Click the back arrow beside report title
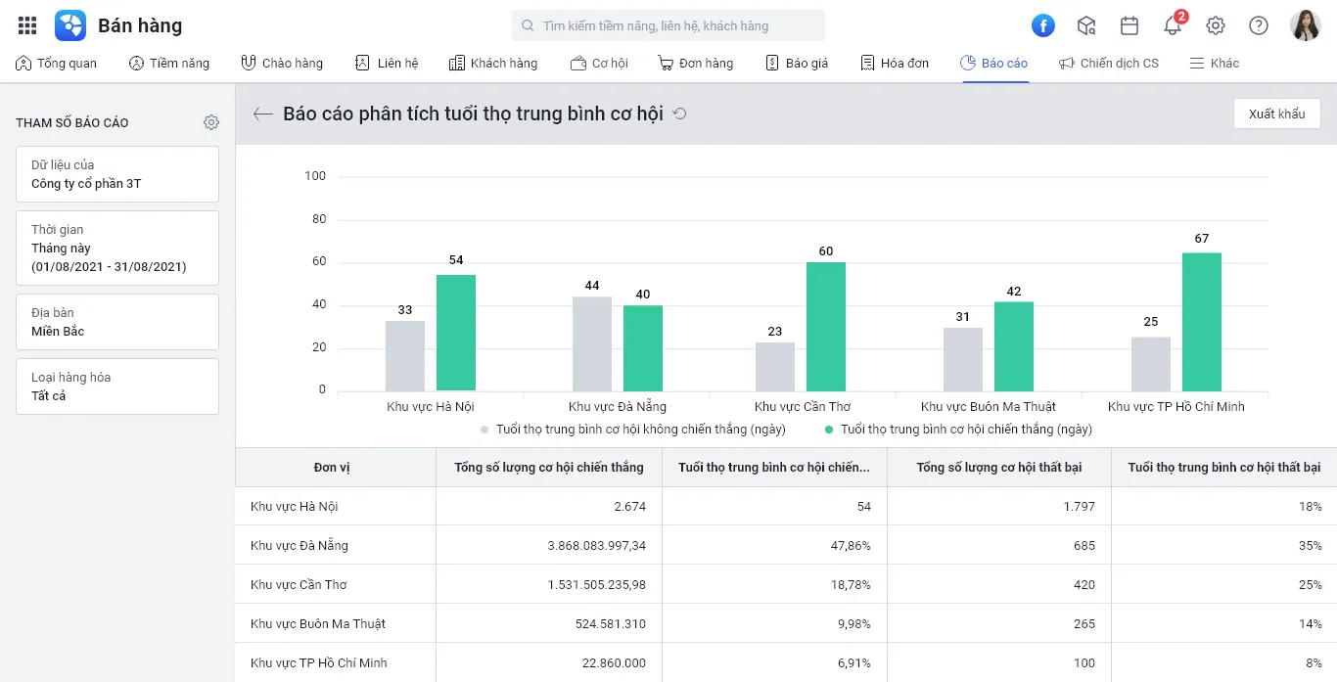Image resolution: width=1337 pixels, height=682 pixels. [x=262, y=114]
